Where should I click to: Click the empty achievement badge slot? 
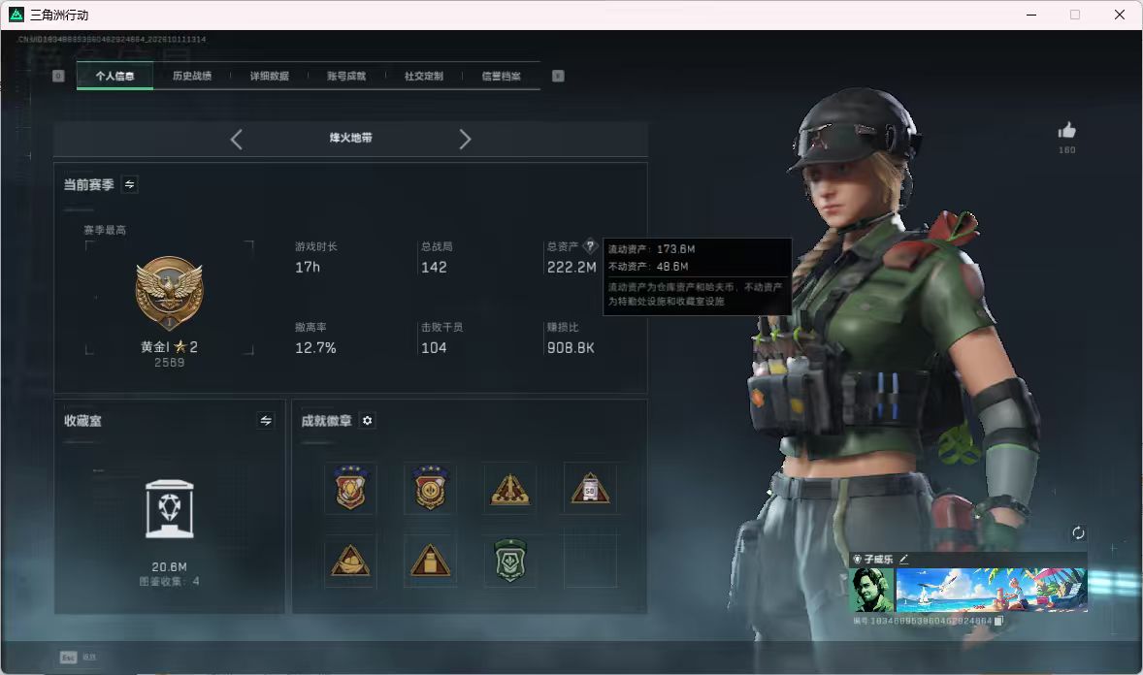tap(591, 561)
